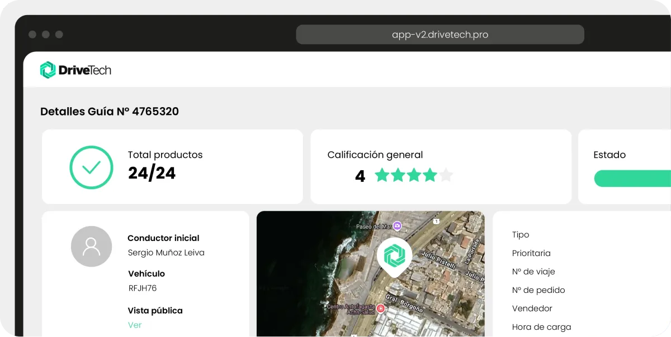Click the green checkmark circle icon
The width and height of the screenshot is (671, 337).
[x=91, y=167]
